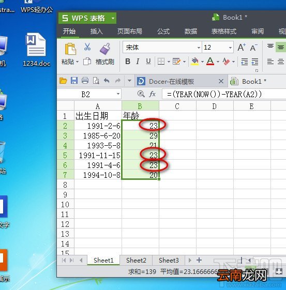Select column C header
The image size is (286, 290).
177,106
